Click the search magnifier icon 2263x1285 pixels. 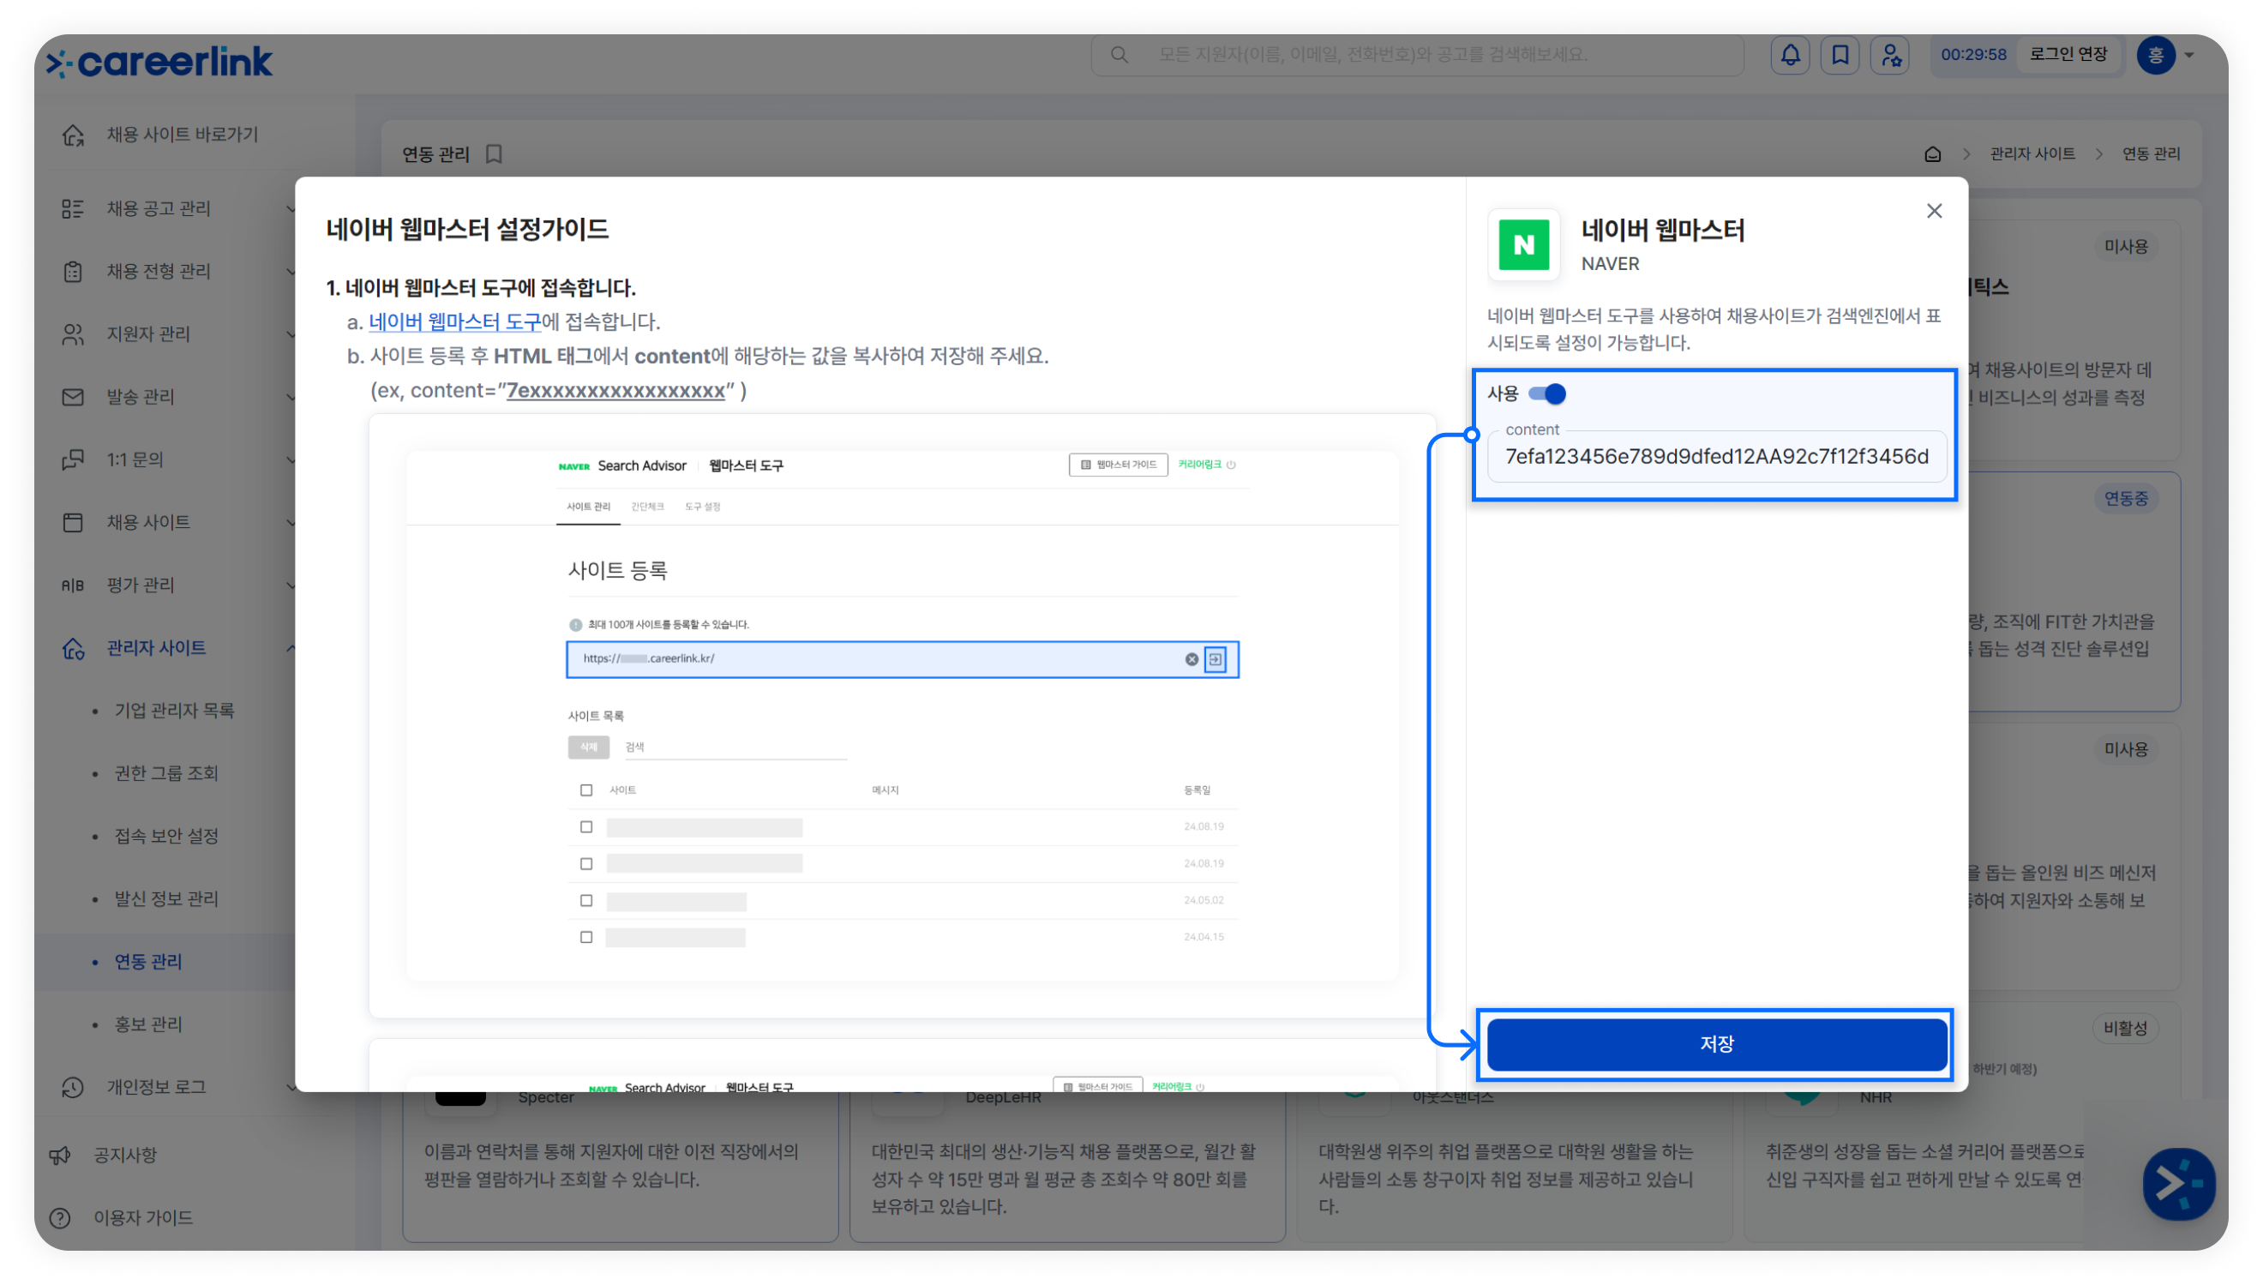click(x=1119, y=55)
